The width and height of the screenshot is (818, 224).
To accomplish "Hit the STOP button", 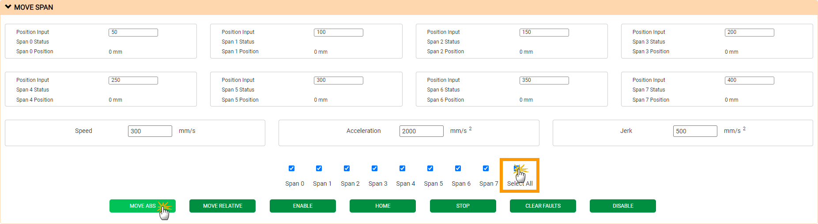I will click(x=463, y=206).
